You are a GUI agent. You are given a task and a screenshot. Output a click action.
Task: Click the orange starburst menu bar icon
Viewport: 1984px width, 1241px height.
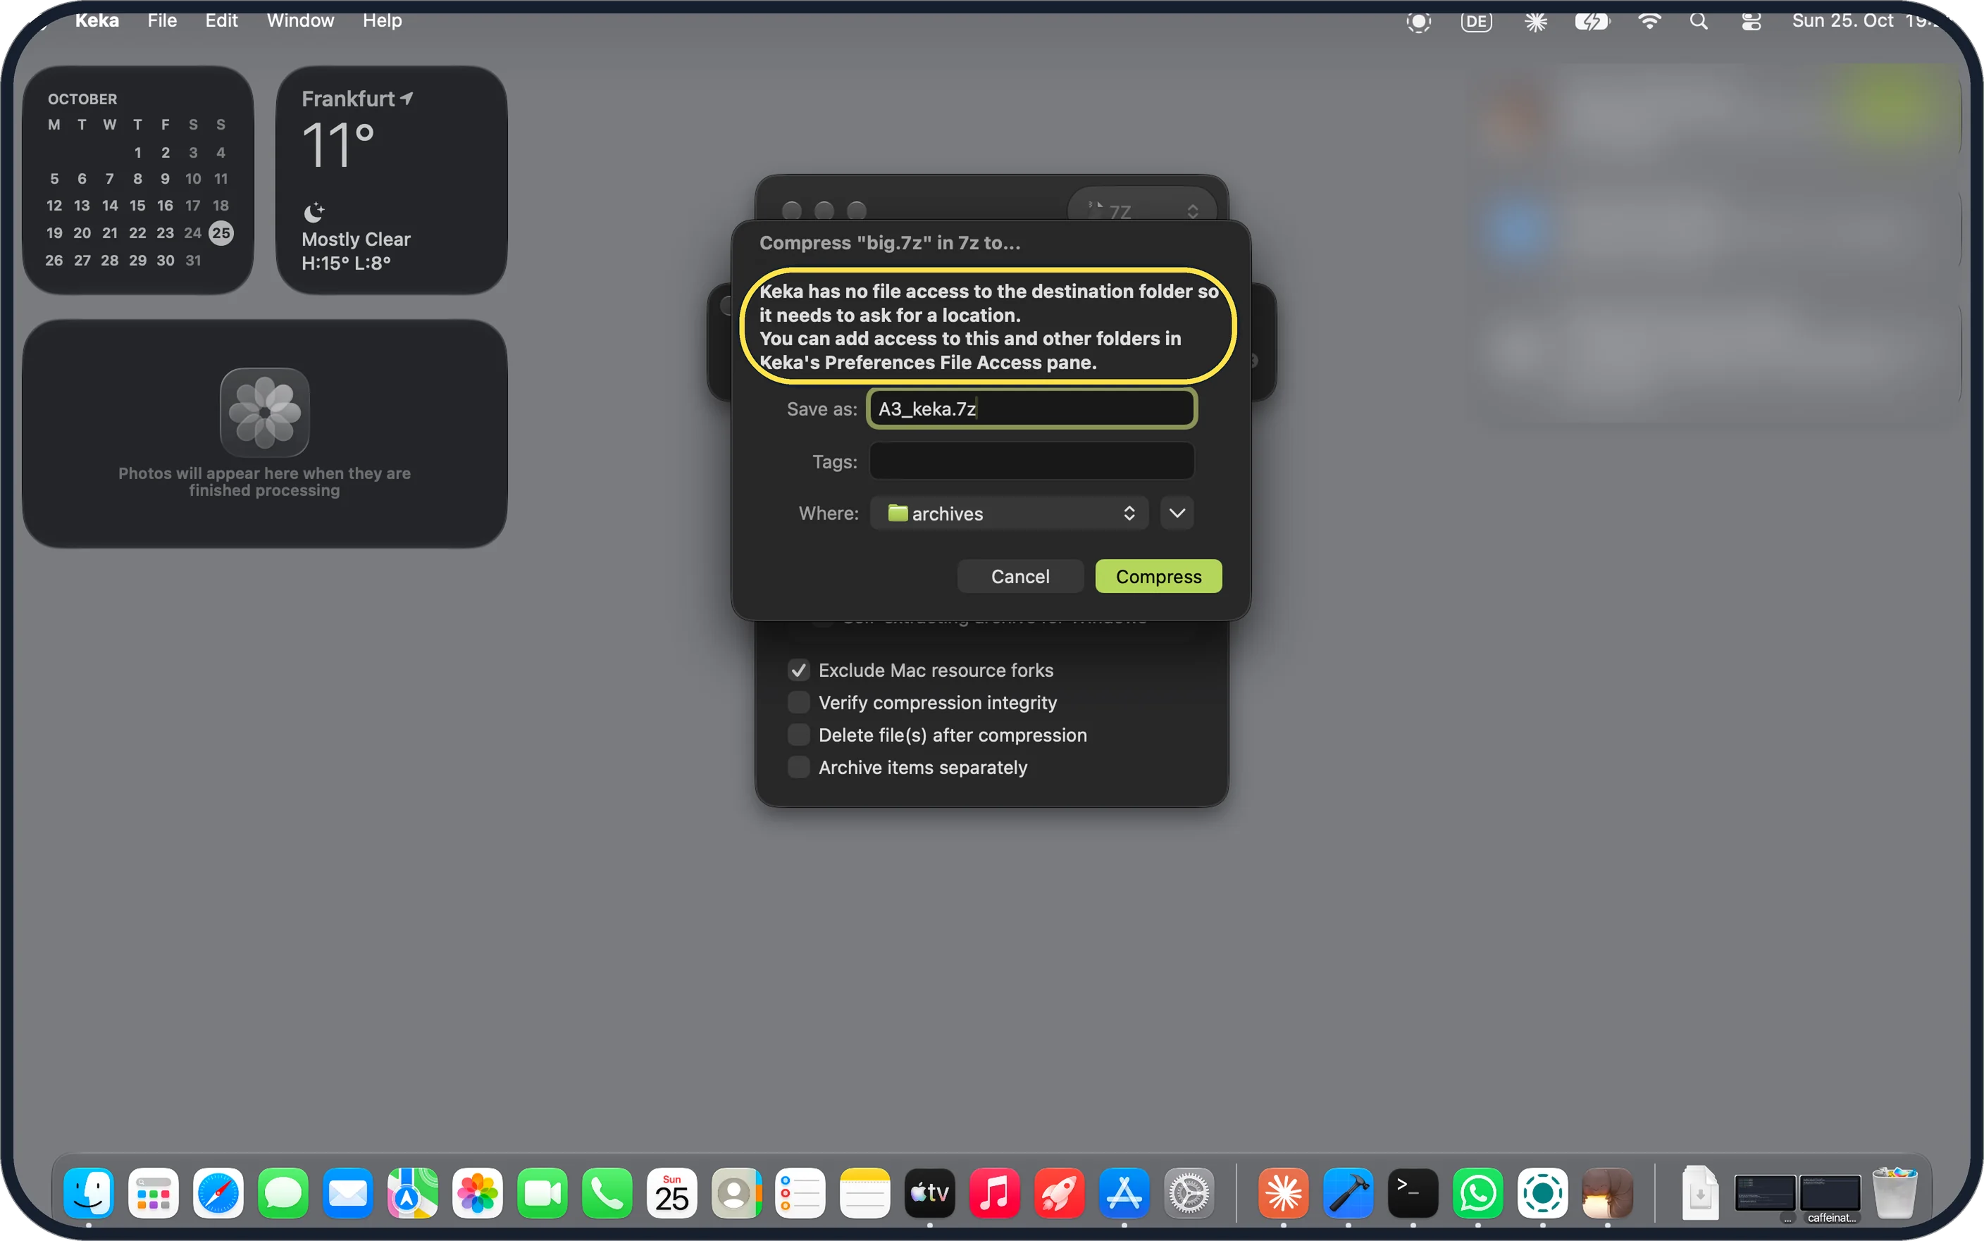(1536, 21)
